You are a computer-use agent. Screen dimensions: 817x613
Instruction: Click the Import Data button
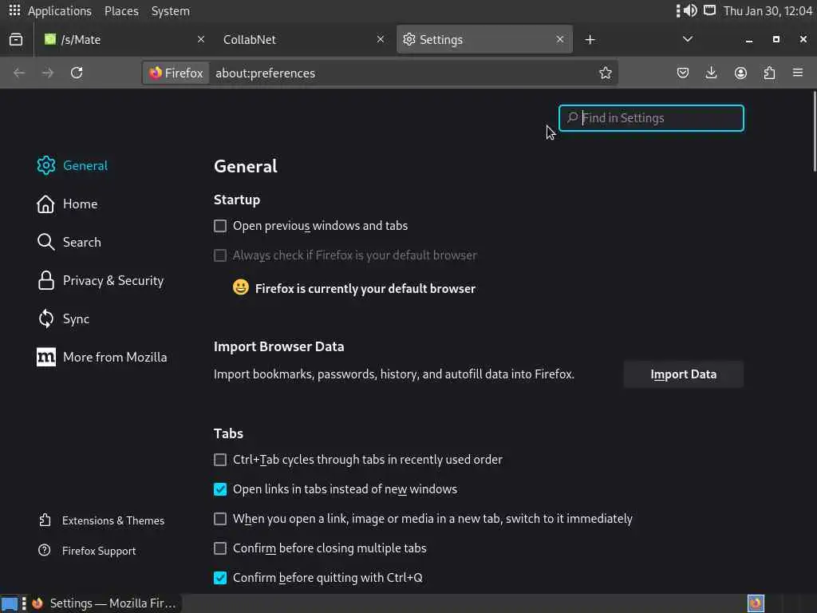683,374
